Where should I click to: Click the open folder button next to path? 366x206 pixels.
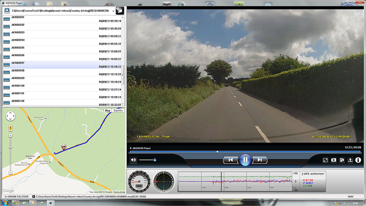[x=120, y=11]
